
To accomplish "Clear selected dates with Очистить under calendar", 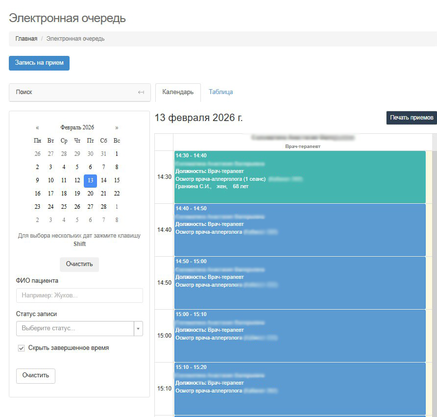I will 79,264.
